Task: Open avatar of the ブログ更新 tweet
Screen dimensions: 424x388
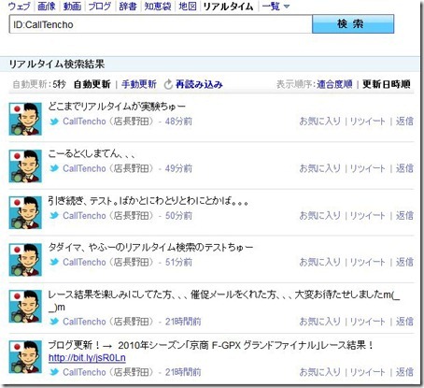Action: (x=25, y=357)
